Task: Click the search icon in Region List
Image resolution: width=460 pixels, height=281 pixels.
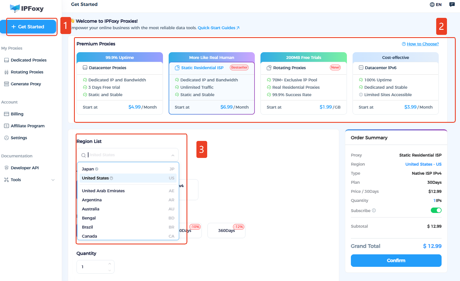Action: (83, 155)
